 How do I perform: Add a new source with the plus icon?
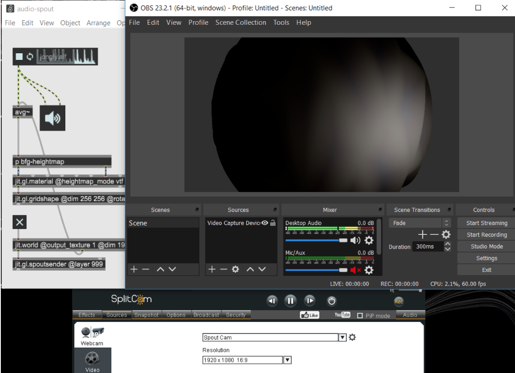(x=212, y=269)
